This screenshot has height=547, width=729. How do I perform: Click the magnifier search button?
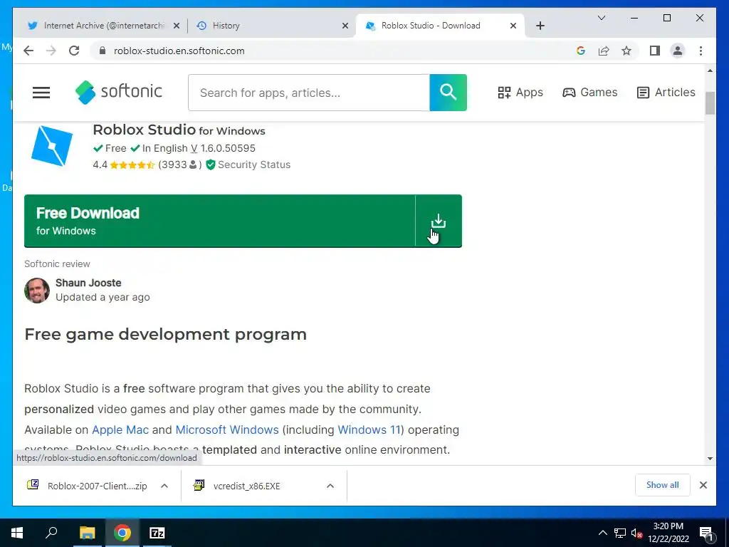coord(449,92)
